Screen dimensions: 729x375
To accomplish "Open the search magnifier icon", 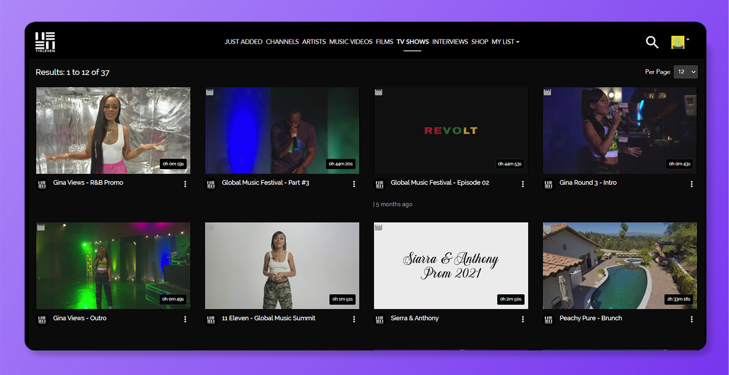I will (x=652, y=42).
